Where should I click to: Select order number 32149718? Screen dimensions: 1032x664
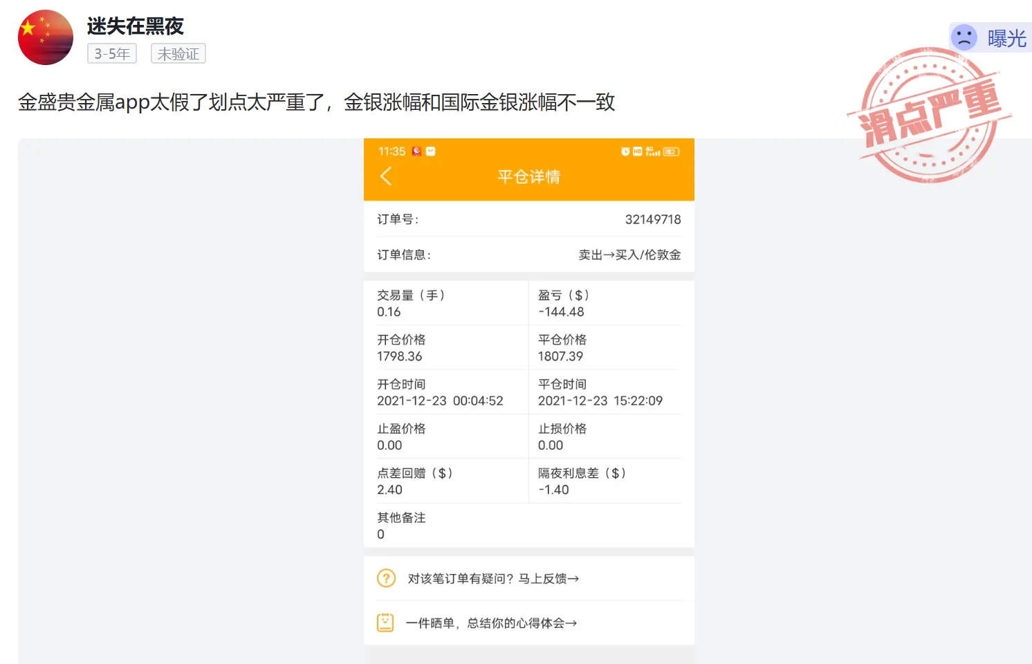pos(653,219)
